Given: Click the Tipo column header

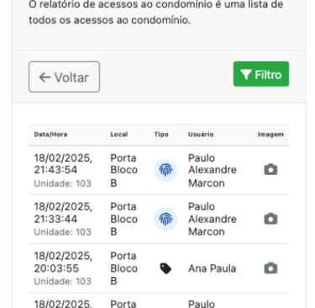Looking at the screenshot, I should 161,135.
